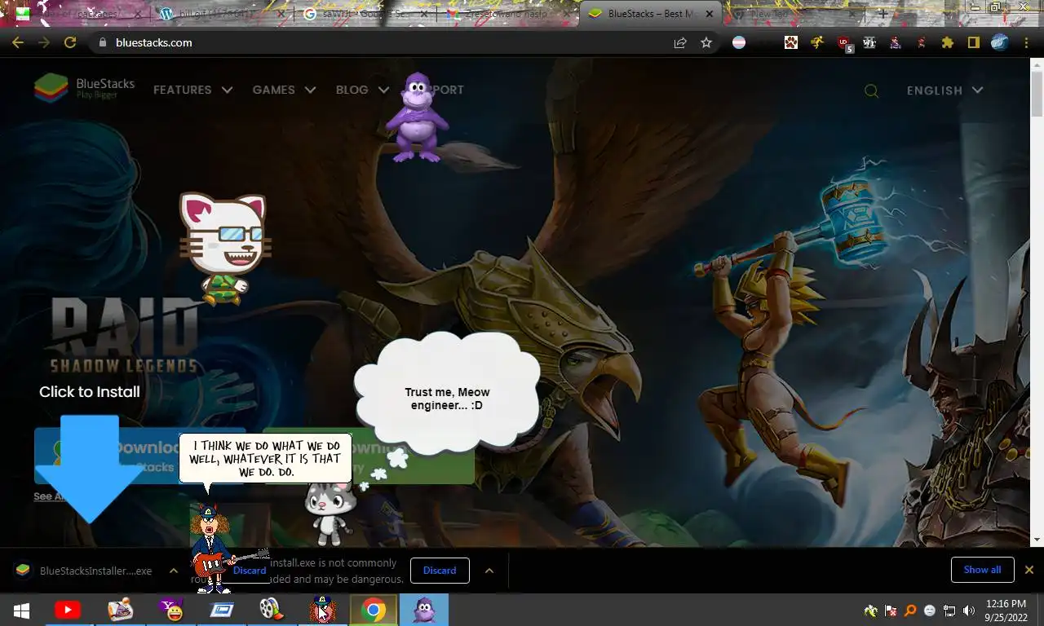1044x626 pixels.
Task: Go back to the previous page
Action: (18, 42)
